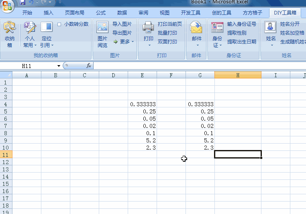Expand the 更多 dropdown in 图片 group
The image size is (306, 214).
[124, 42]
